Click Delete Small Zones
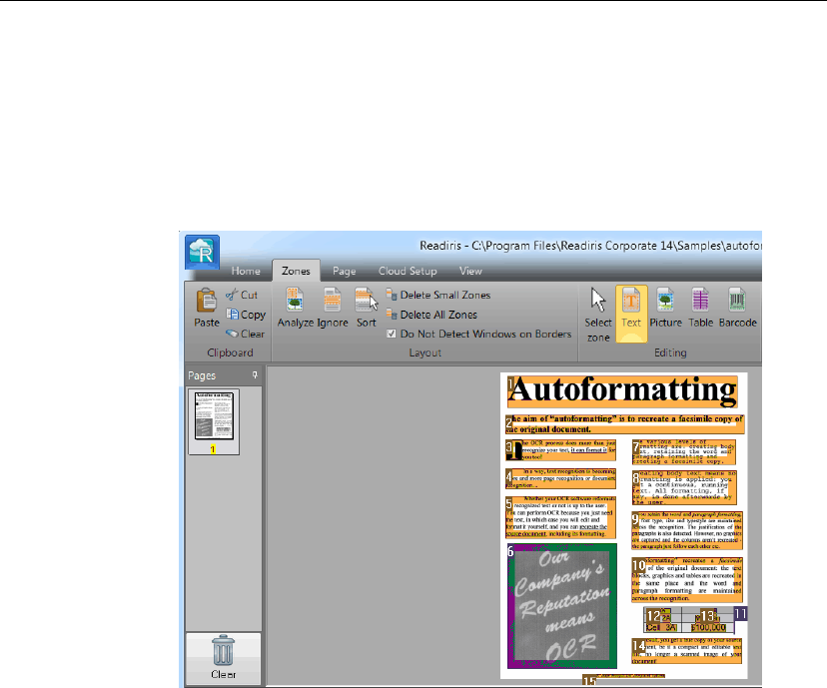 (438, 295)
